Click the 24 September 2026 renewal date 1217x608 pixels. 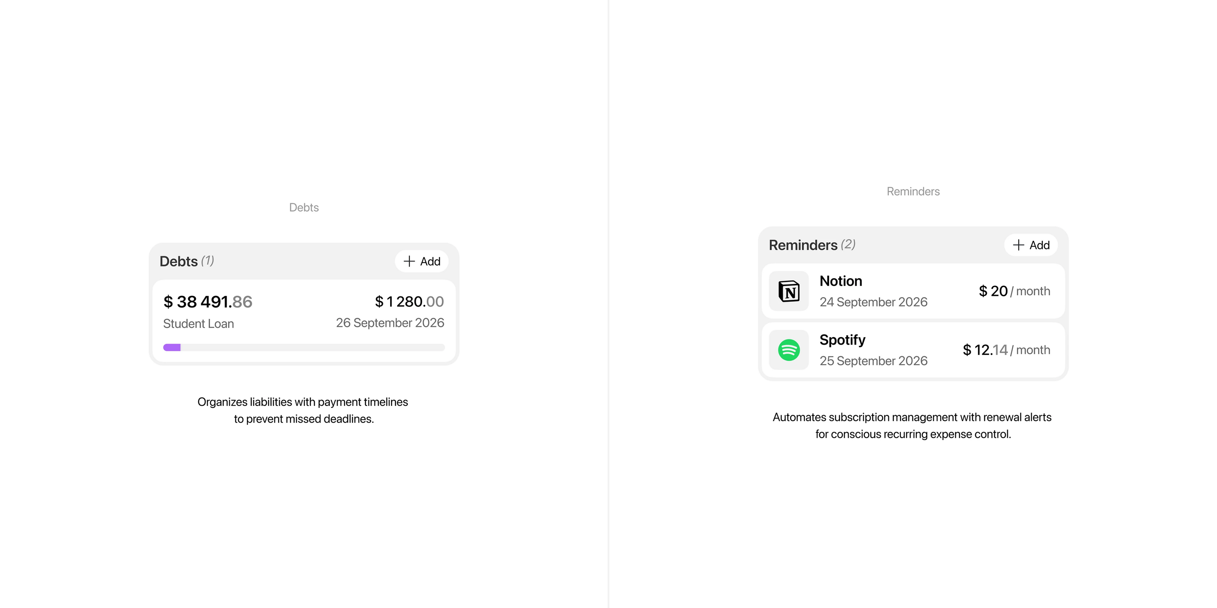[873, 302]
